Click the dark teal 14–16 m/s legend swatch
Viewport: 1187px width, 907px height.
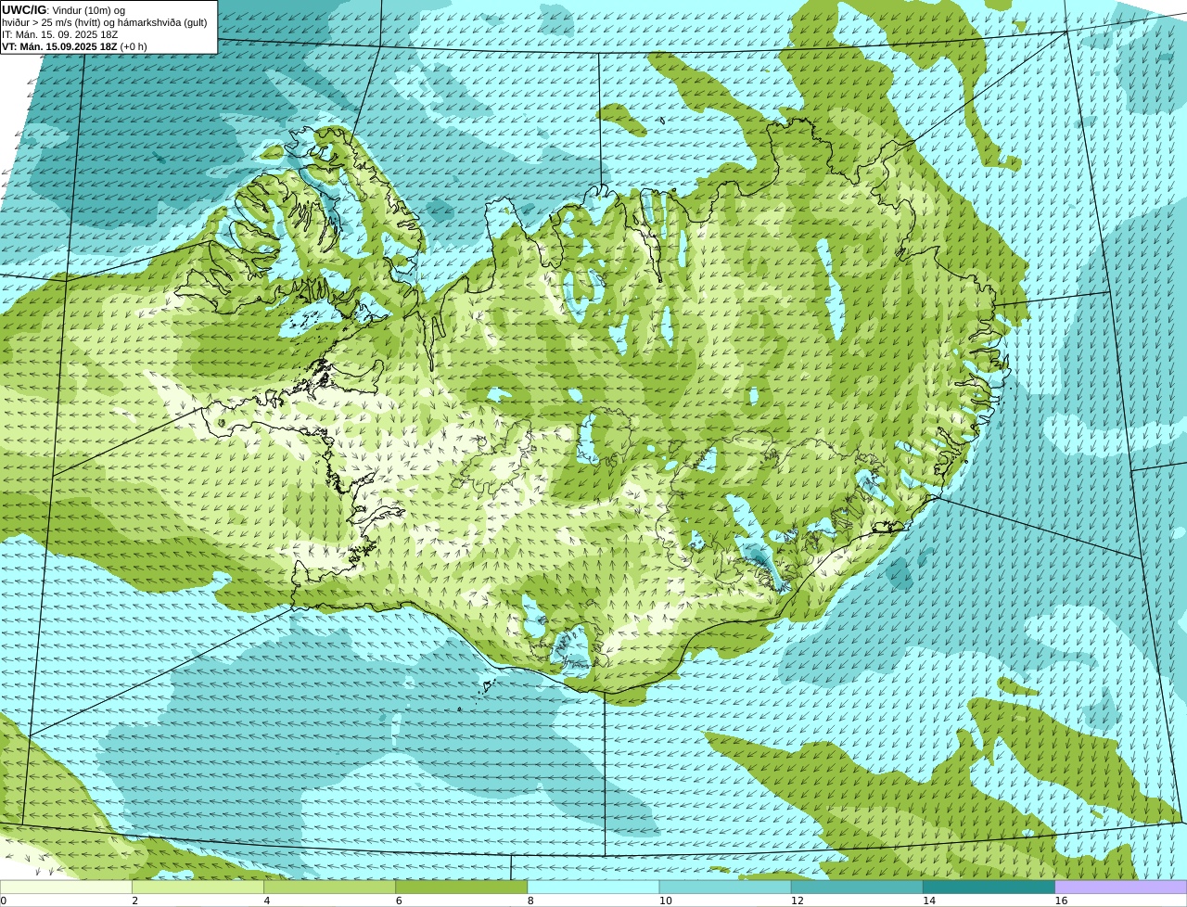coord(989,888)
